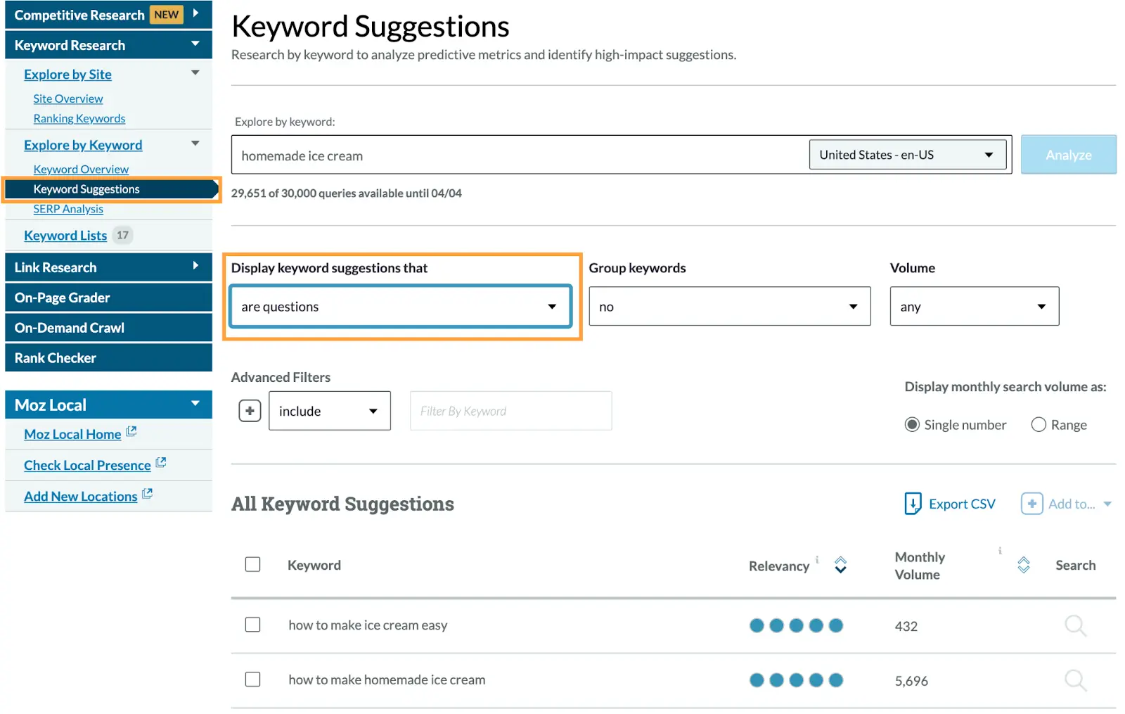Click the Relevancy info icon

pyautogui.click(x=817, y=560)
